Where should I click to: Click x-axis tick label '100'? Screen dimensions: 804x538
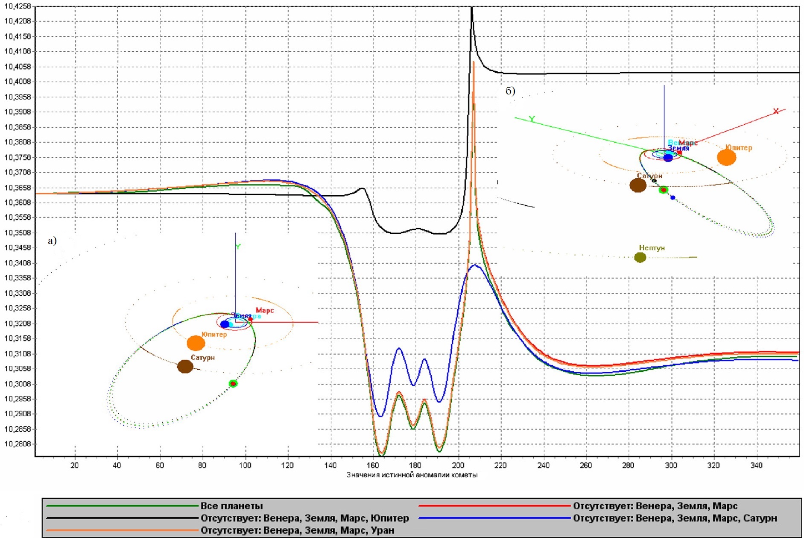tap(245, 465)
